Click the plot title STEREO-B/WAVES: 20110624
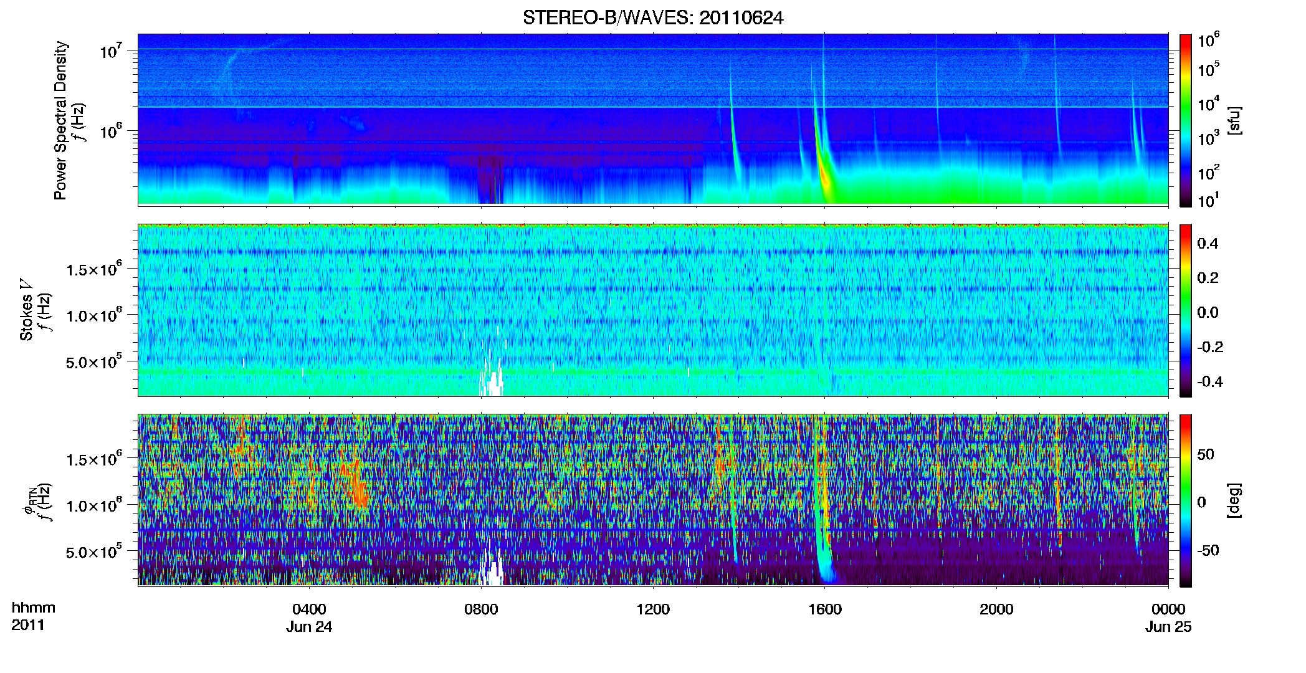1306x673 pixels. [653, 18]
